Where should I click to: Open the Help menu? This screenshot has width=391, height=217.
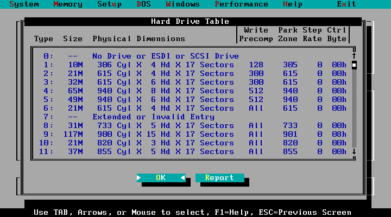point(293,4)
